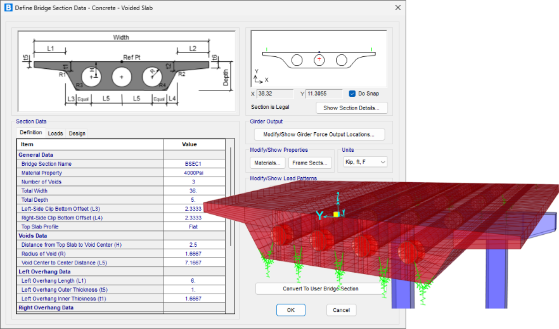Viewport: 559px width, 329px height.
Task: Click the yellow node on the 3D model
Action: pyautogui.click(x=337, y=215)
